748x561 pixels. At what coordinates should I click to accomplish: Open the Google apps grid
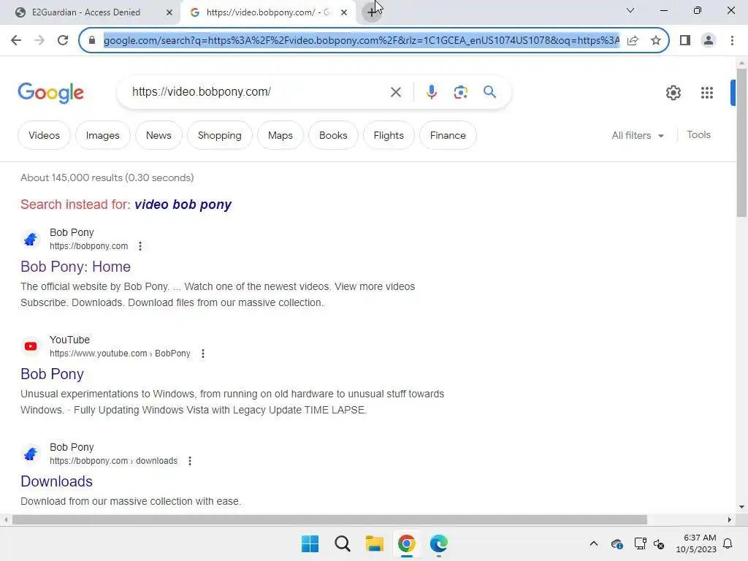pyautogui.click(x=706, y=93)
